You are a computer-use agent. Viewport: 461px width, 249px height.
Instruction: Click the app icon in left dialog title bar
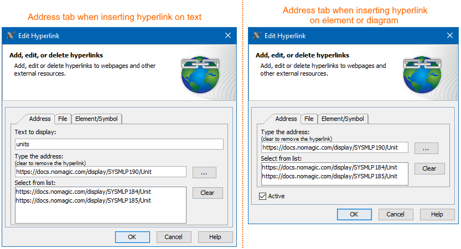[11, 36]
